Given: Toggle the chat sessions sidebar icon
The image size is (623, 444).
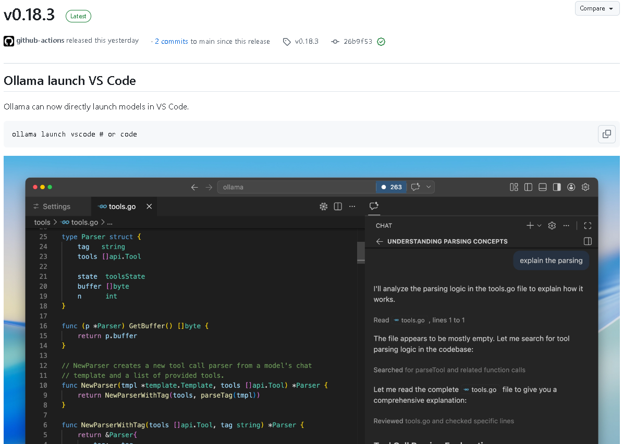Looking at the screenshot, I should pyautogui.click(x=588, y=241).
